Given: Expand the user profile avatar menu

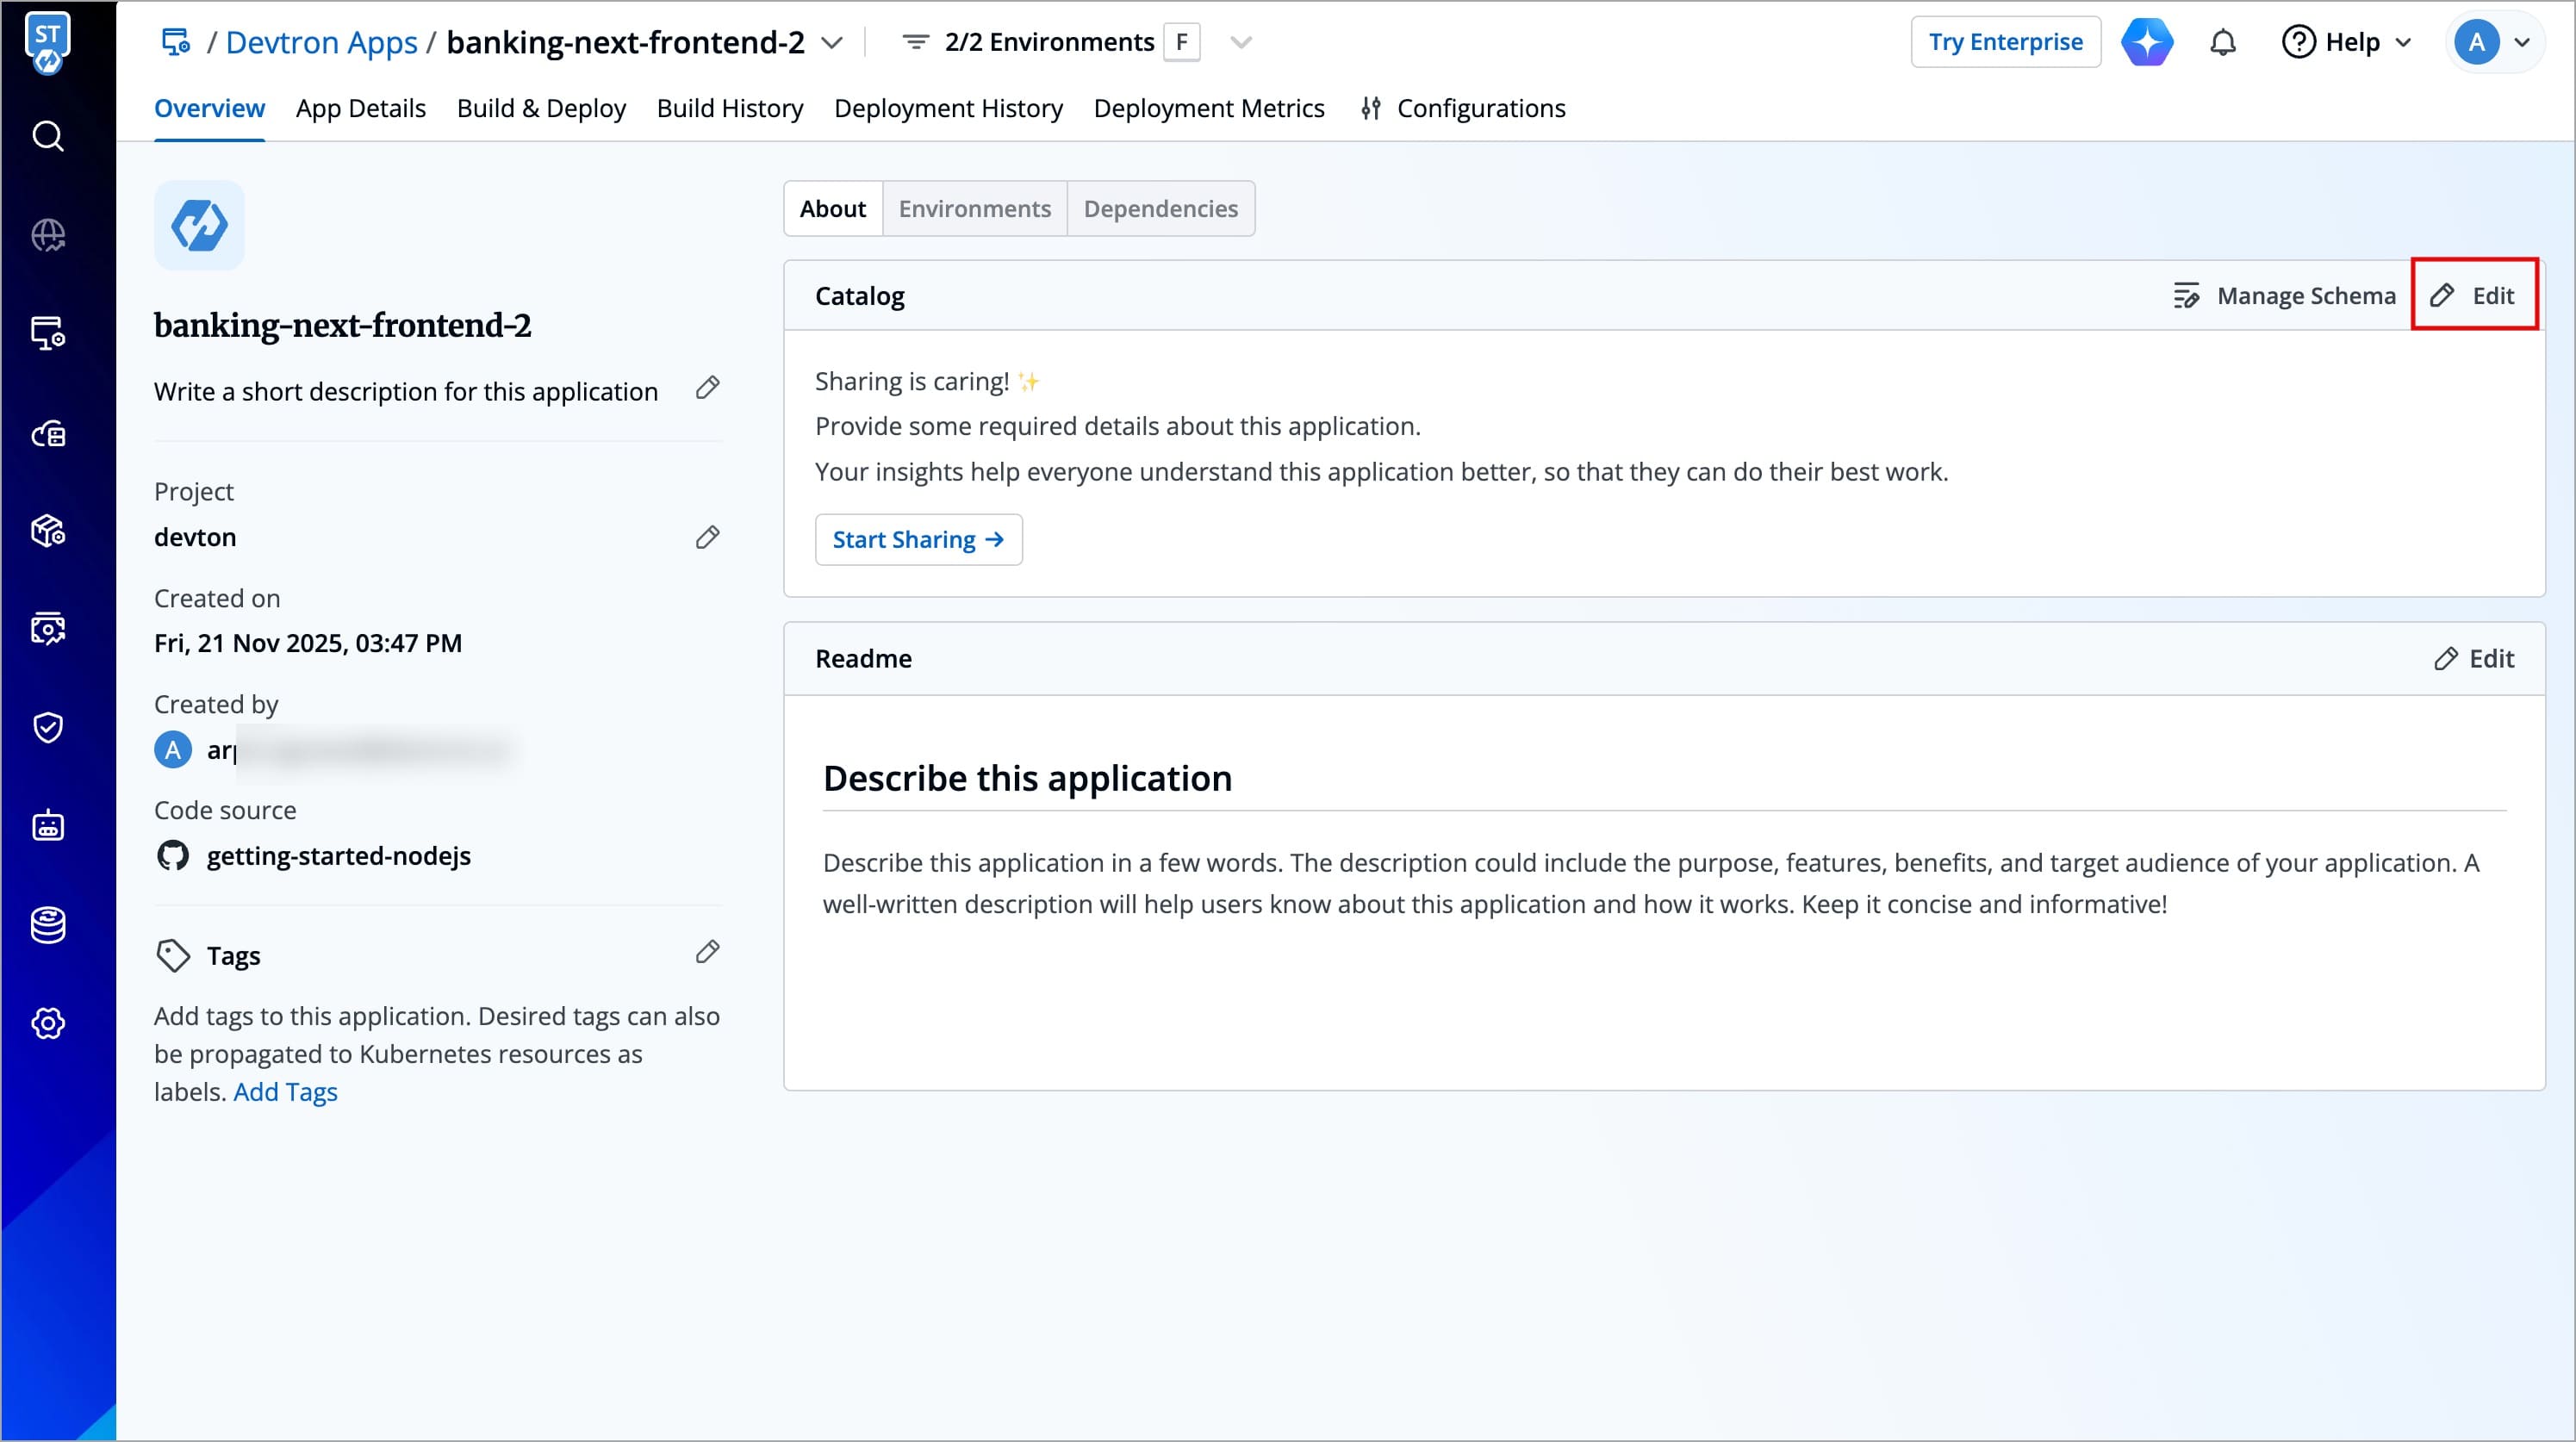Looking at the screenshot, I should coord(2494,43).
